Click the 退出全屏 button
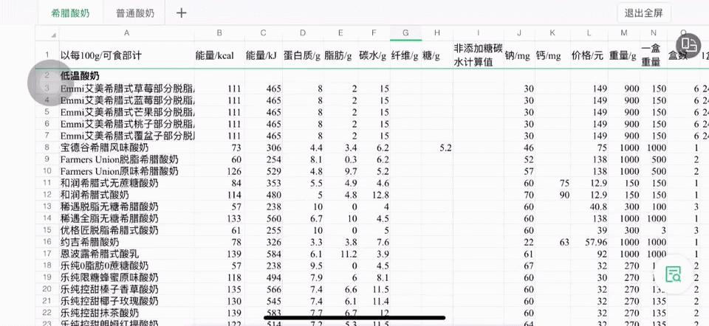The image size is (709, 326). pos(644,13)
